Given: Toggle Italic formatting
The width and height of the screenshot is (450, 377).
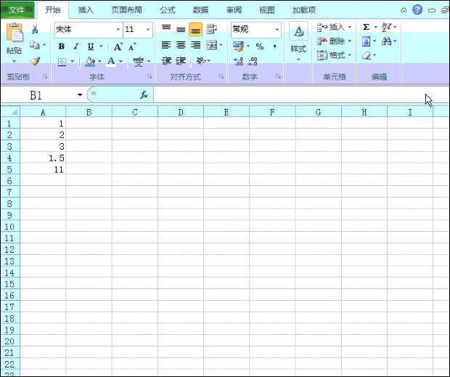Looking at the screenshot, I should (73, 46).
